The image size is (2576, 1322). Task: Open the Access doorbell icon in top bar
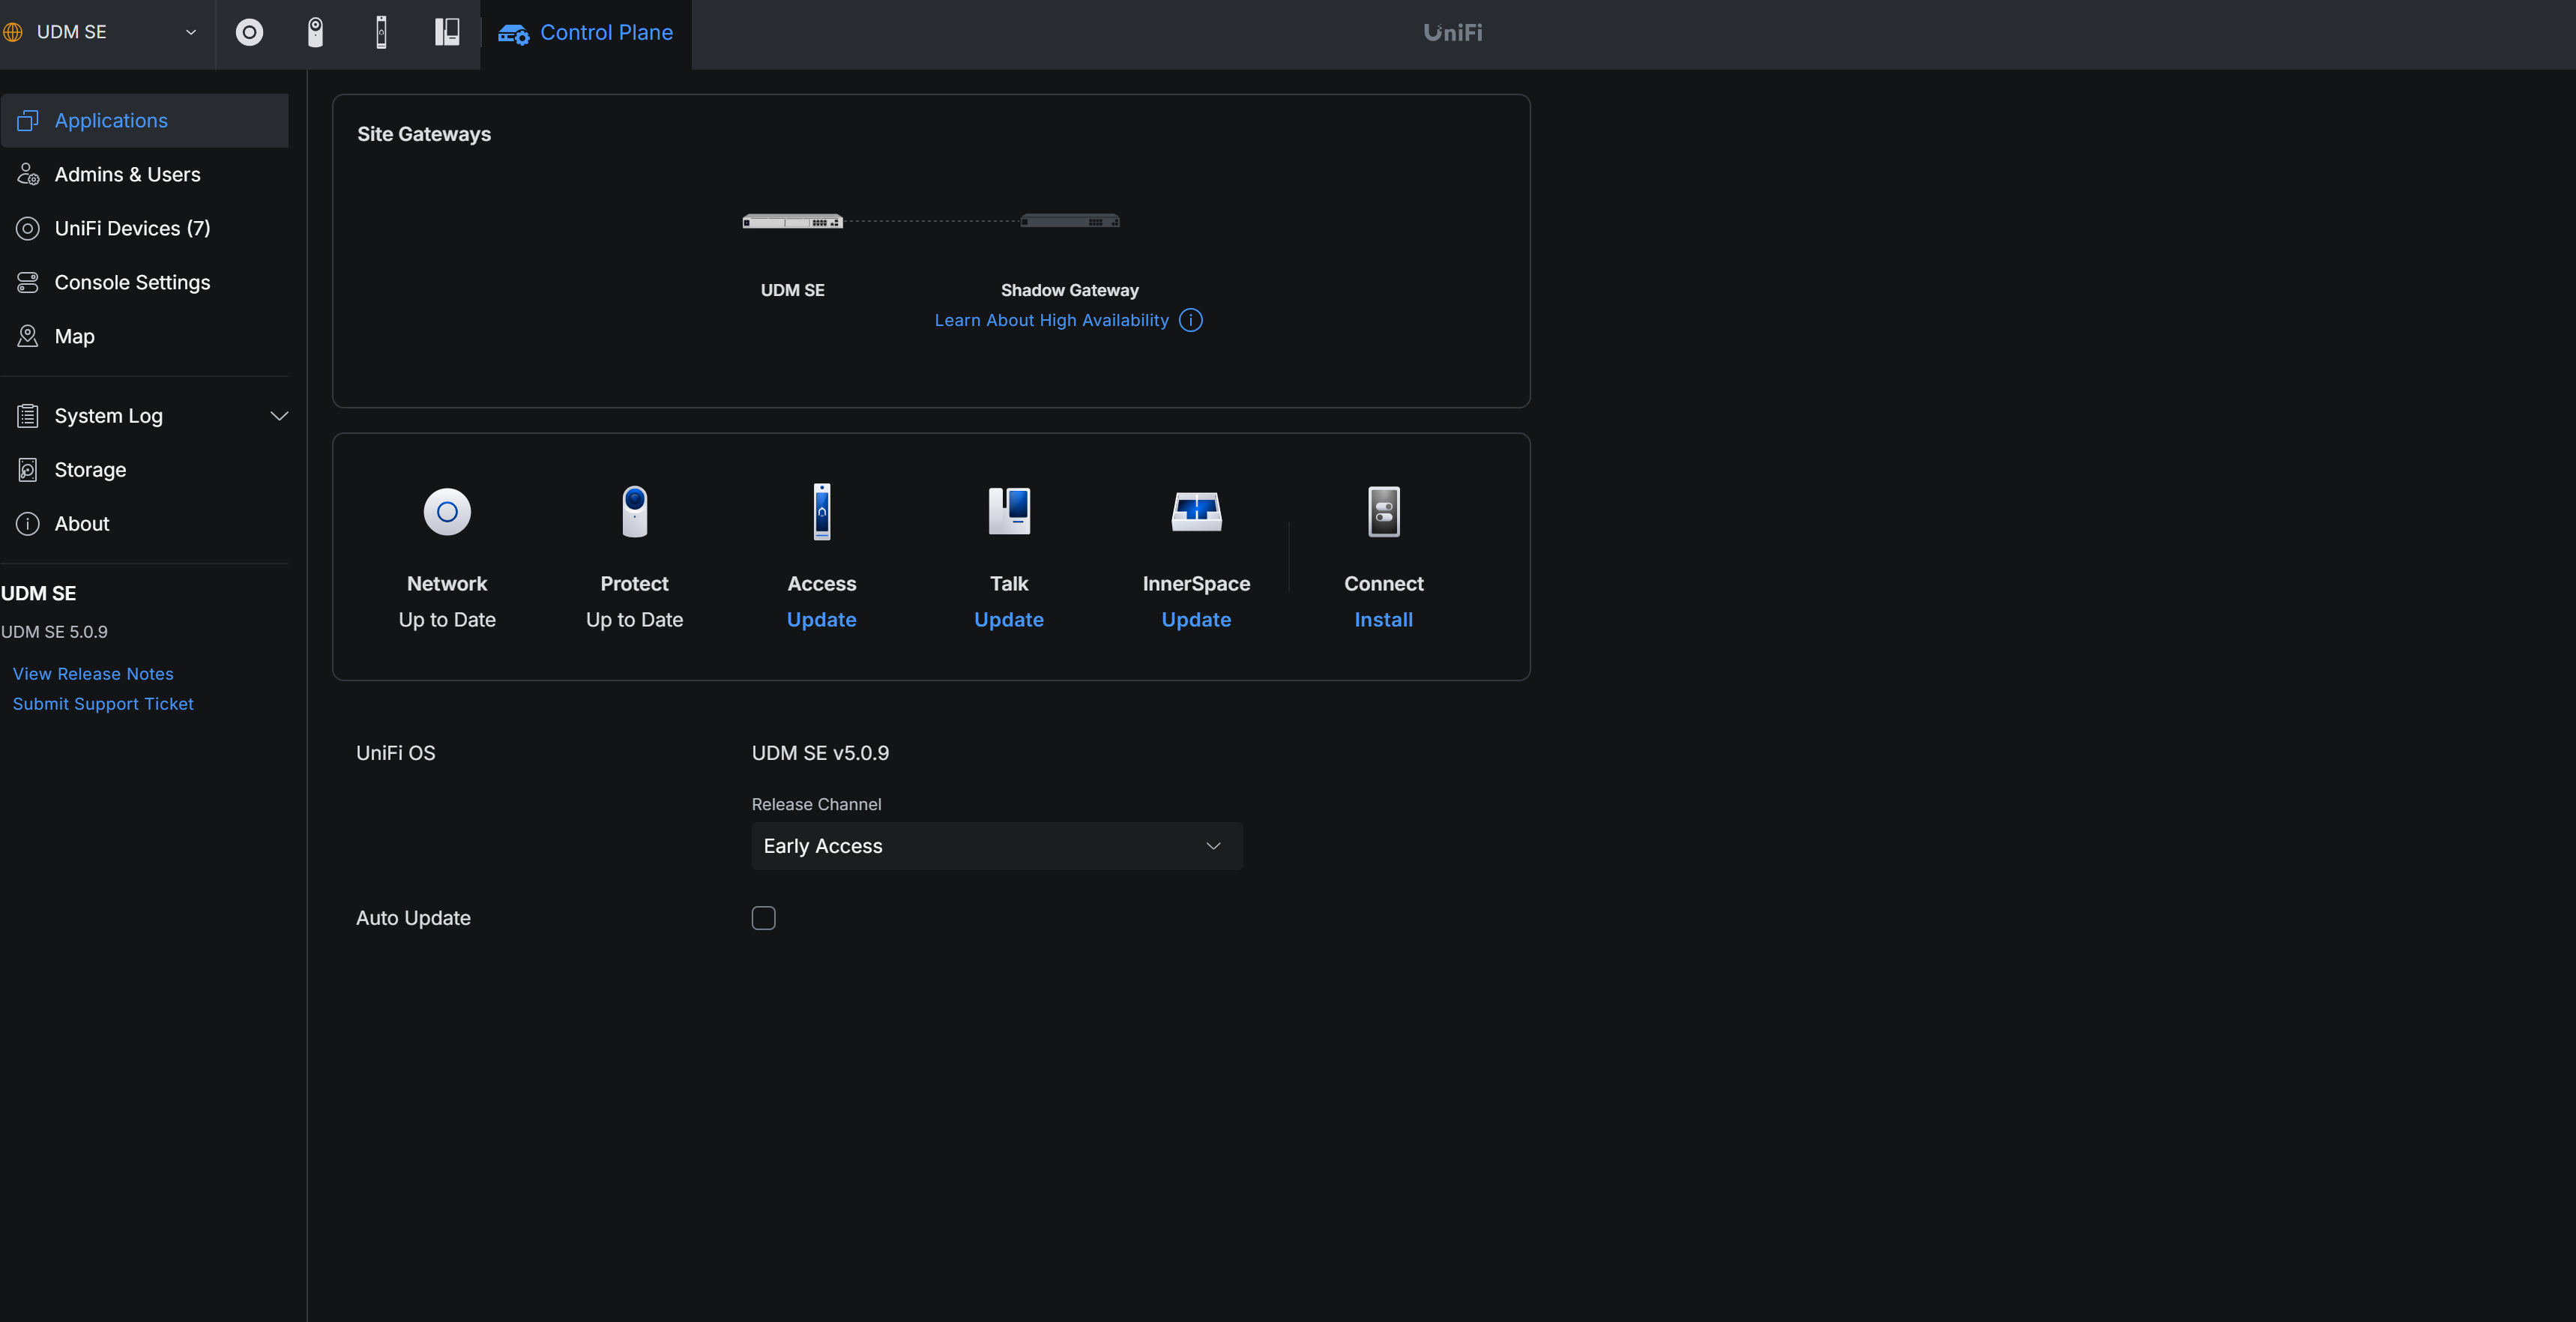[381, 32]
